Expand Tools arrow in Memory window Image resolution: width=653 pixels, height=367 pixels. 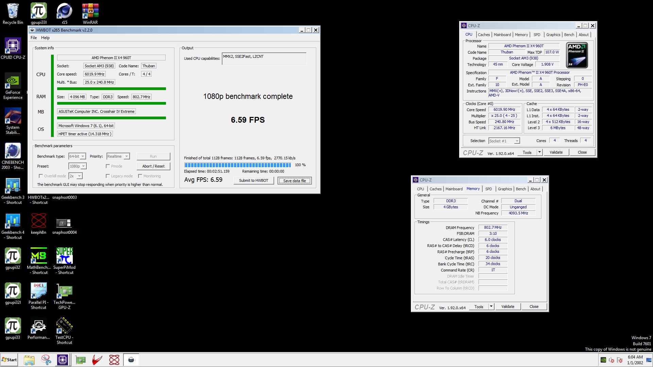(491, 307)
